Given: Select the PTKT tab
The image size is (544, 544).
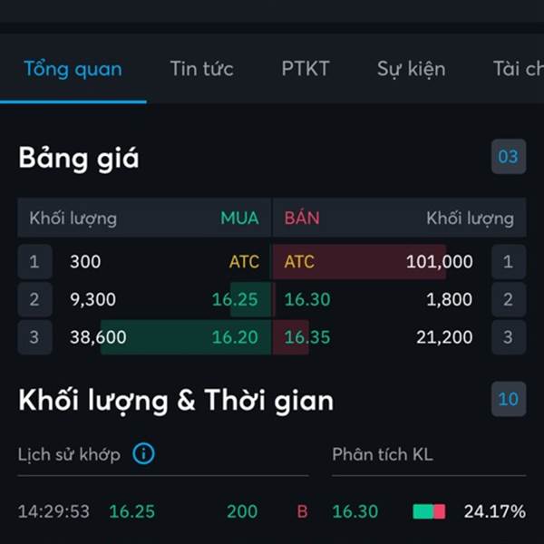Looking at the screenshot, I should click(306, 69).
